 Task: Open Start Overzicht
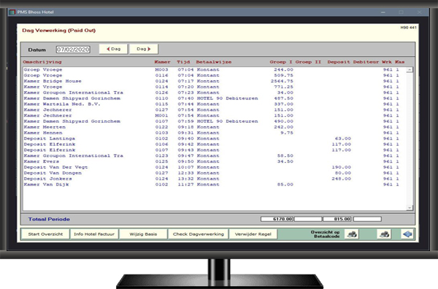coord(45,234)
